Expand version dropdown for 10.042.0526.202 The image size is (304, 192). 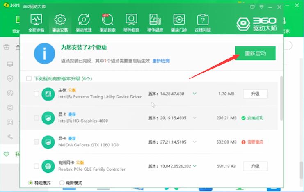194,166
